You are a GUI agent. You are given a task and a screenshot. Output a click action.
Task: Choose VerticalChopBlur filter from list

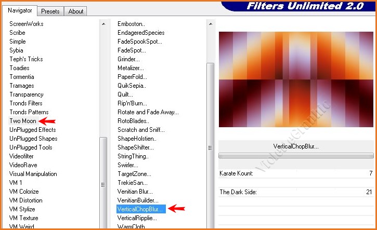coord(141,209)
